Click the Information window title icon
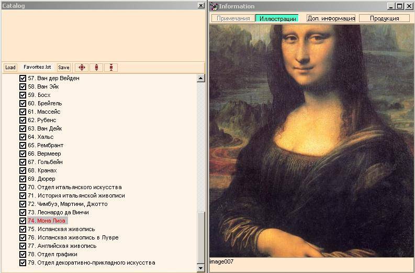This screenshot has width=415, height=273. pos(214,6)
